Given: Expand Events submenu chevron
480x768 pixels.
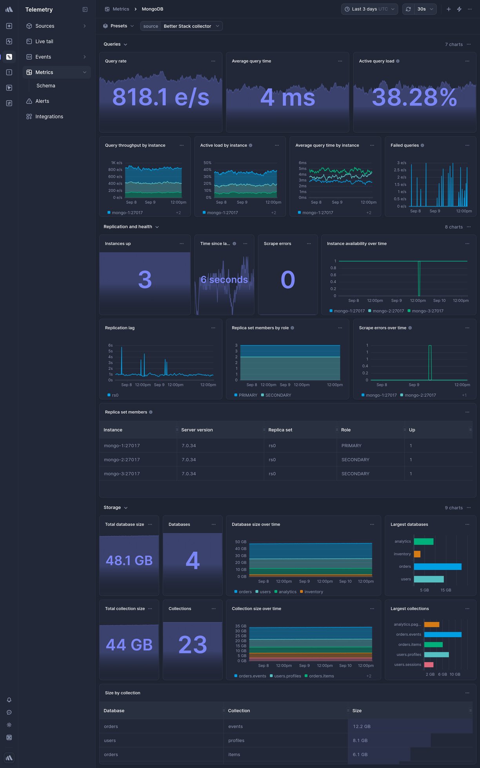Looking at the screenshot, I should point(85,57).
